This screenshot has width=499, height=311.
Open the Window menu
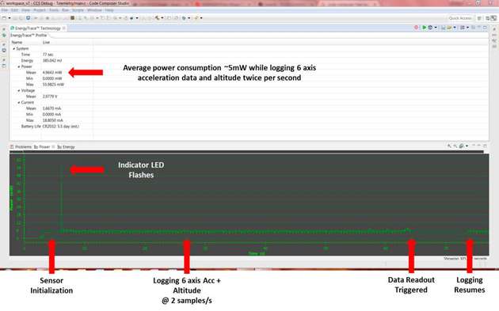[94, 10]
